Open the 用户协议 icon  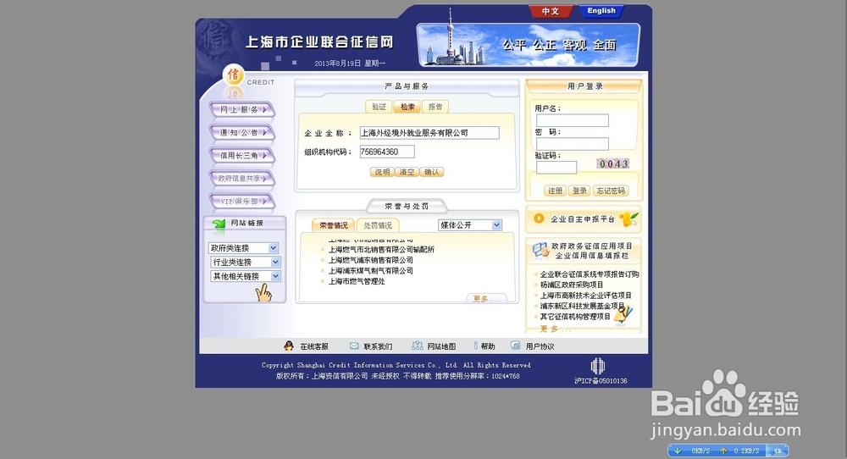click(x=516, y=346)
